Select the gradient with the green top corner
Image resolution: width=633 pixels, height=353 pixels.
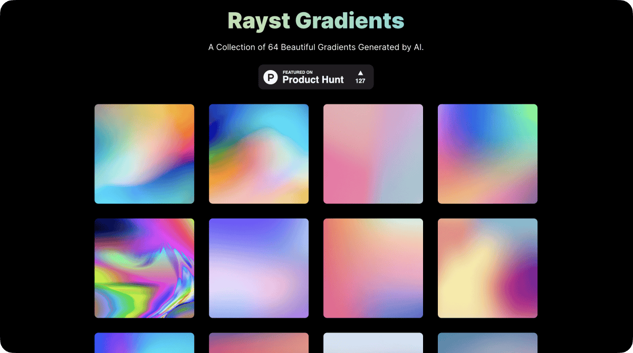point(487,154)
